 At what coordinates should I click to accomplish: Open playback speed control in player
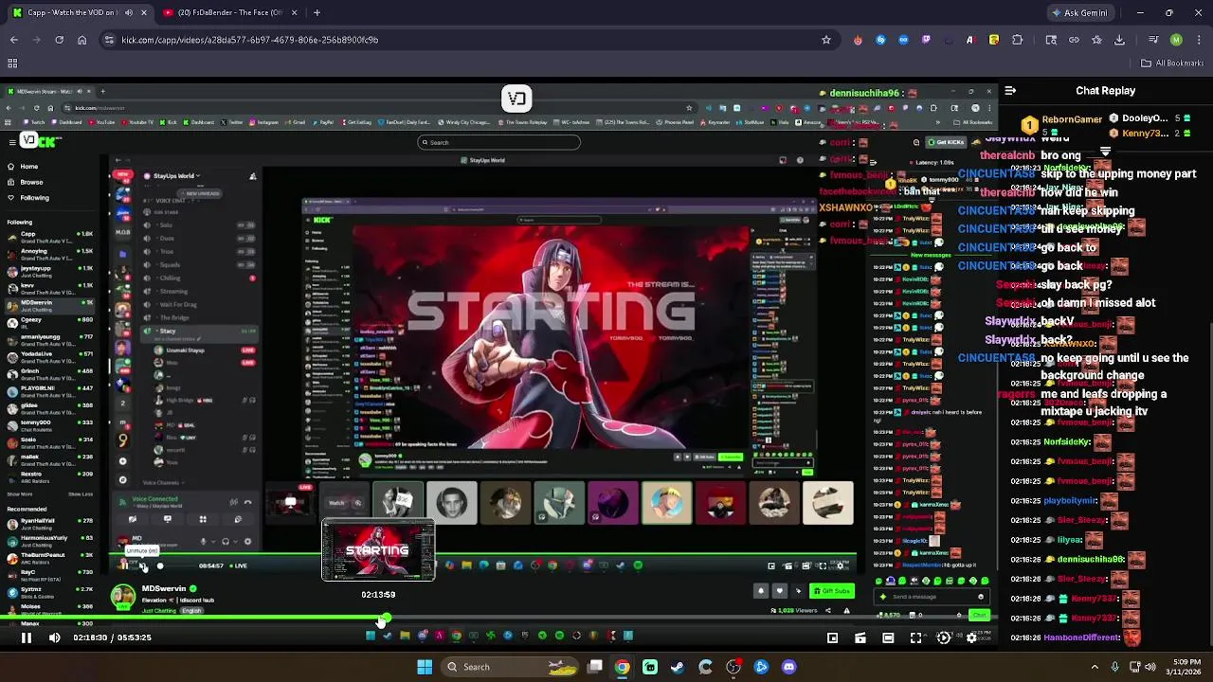pos(944,637)
